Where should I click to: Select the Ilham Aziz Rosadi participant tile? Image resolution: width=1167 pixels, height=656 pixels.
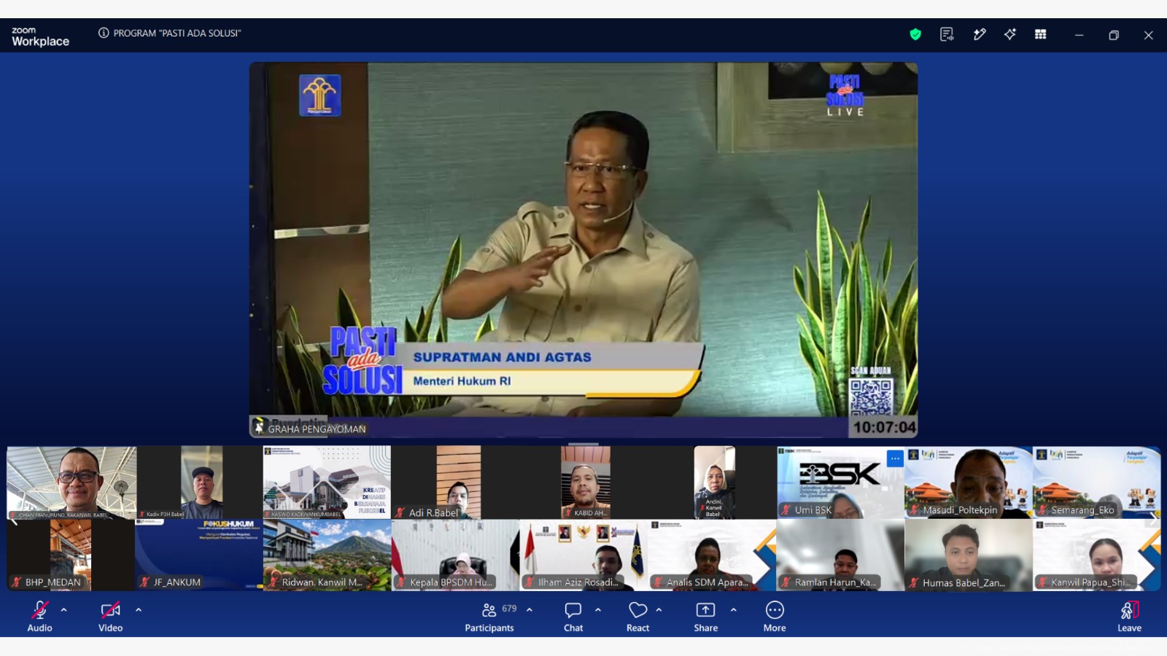(583, 555)
